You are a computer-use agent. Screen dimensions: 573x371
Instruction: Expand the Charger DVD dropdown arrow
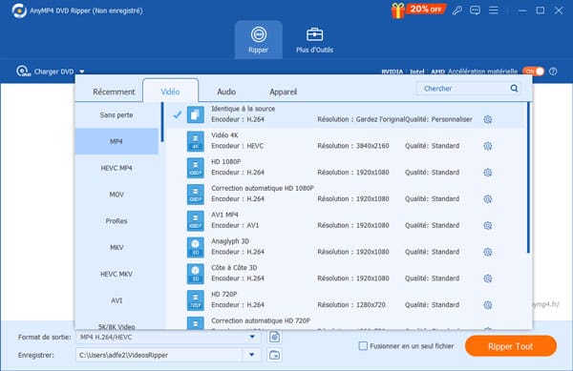82,72
